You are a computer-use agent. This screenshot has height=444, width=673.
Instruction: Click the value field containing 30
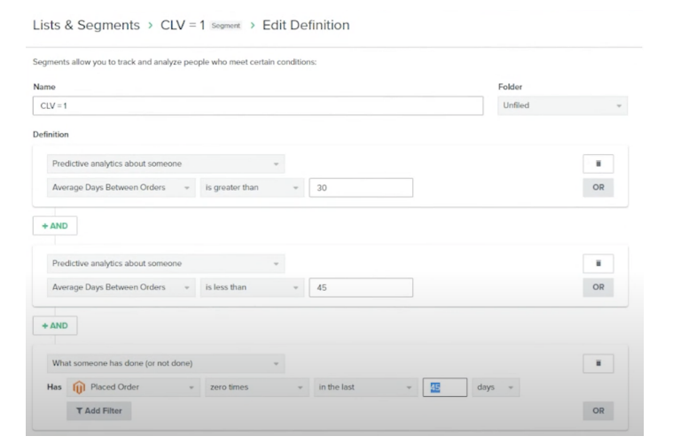[x=361, y=188]
